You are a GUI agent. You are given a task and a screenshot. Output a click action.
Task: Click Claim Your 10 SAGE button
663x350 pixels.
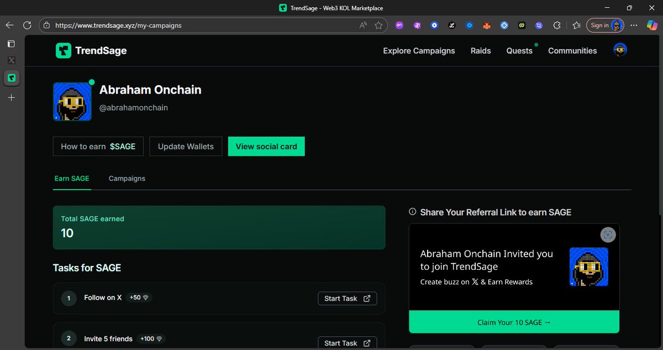pyautogui.click(x=514, y=322)
